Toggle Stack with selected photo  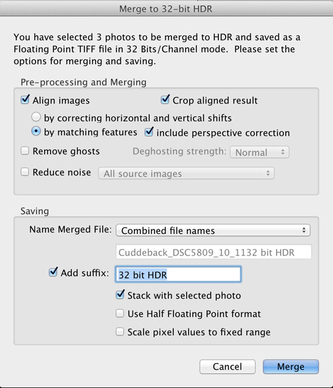click(x=120, y=294)
